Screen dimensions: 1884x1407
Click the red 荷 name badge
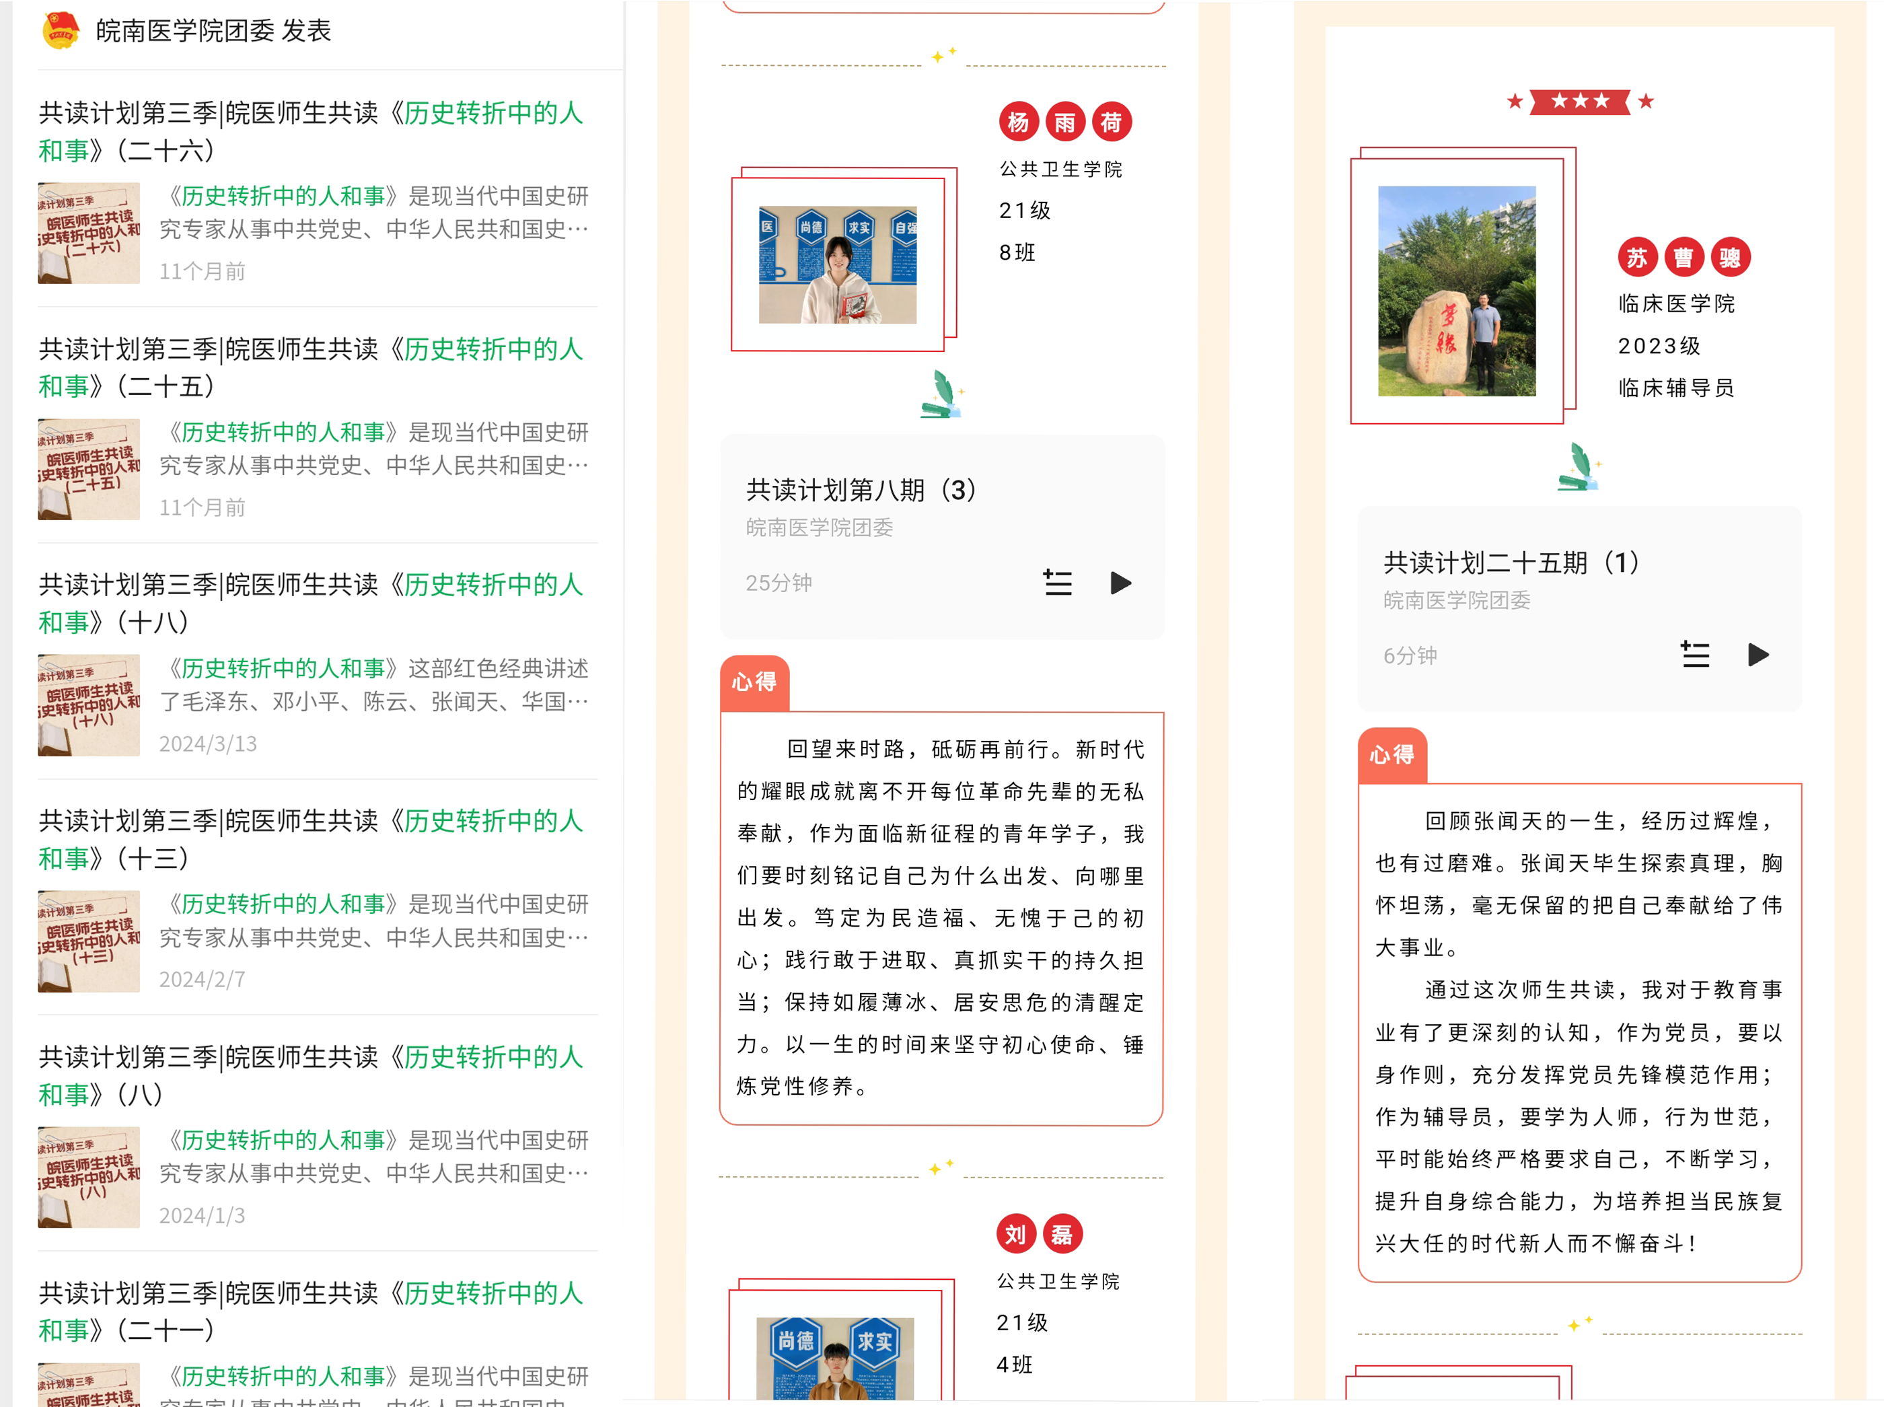(1112, 122)
